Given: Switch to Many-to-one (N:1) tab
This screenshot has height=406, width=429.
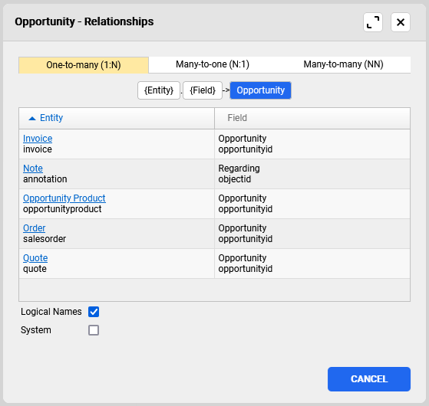Looking at the screenshot, I should pos(213,64).
